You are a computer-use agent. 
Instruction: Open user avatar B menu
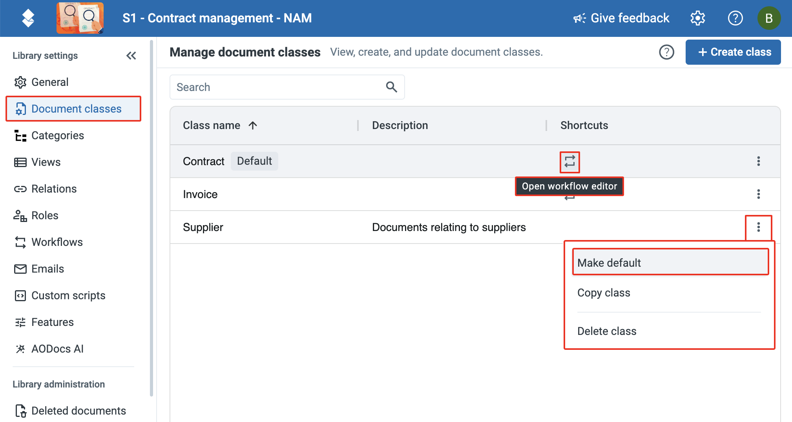pyautogui.click(x=769, y=18)
